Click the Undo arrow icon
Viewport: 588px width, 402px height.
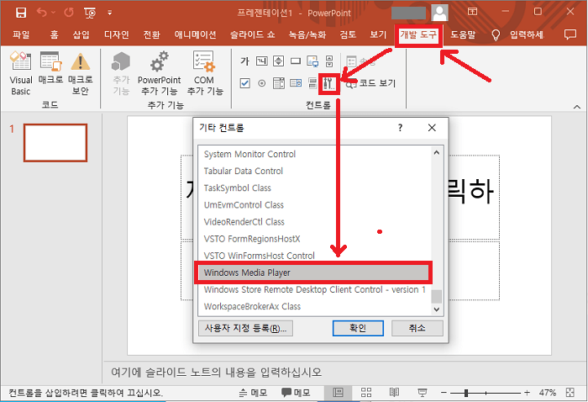click(x=42, y=13)
